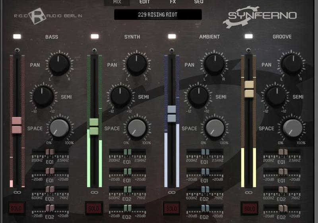Click the SYNTH SEMI knob
Screen dimensions: 318x223
click(x=120, y=97)
